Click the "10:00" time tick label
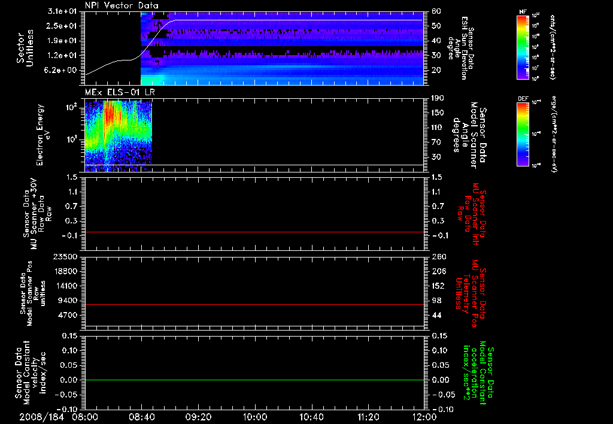This screenshot has width=613, height=424. click(255, 417)
